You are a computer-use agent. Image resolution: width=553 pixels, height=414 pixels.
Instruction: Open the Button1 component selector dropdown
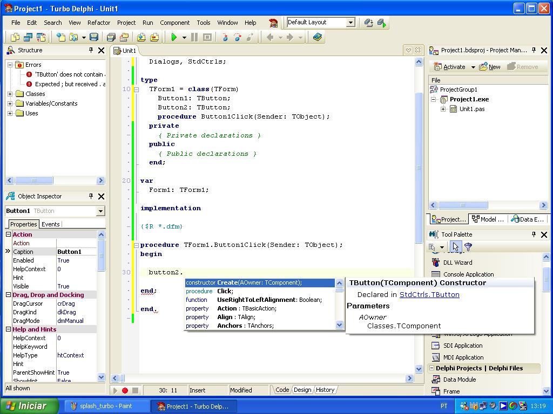pos(100,211)
